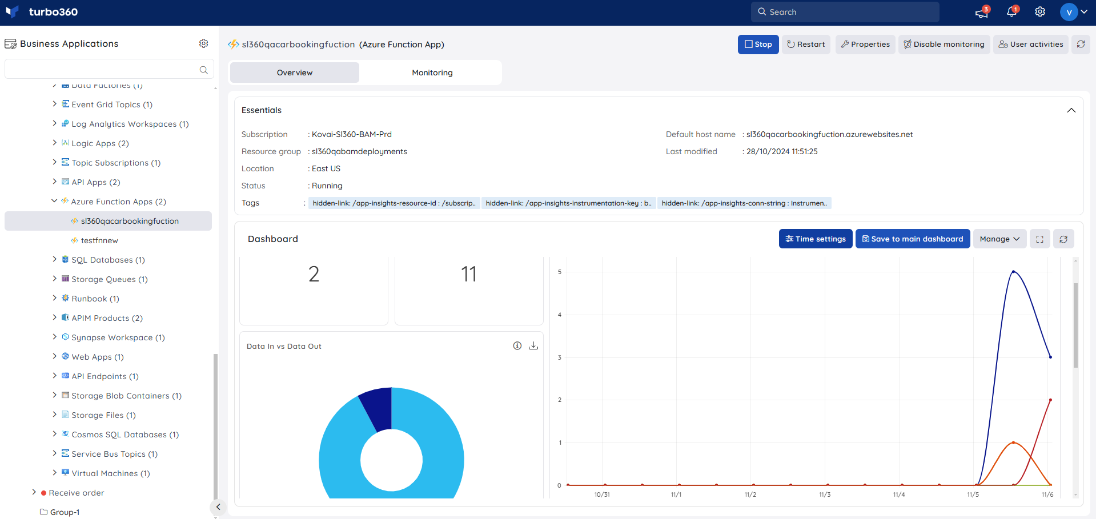Click the app-insights-conn-string tag
1096x519 pixels.
tap(744, 203)
